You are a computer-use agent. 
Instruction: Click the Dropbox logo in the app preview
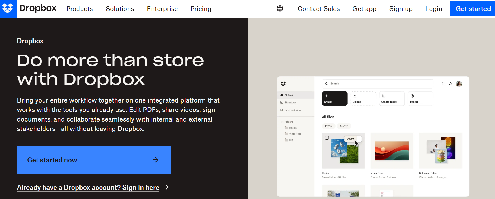point(283,84)
